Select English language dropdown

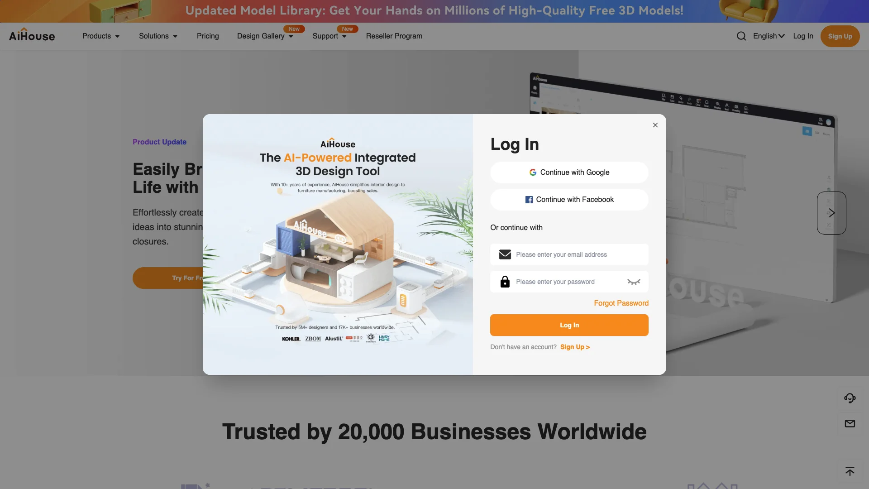tap(769, 36)
